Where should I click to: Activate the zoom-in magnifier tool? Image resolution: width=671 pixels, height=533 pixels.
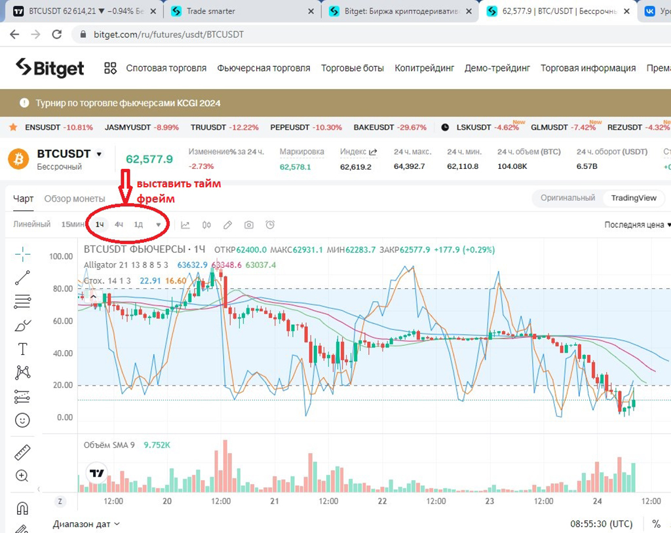23,476
